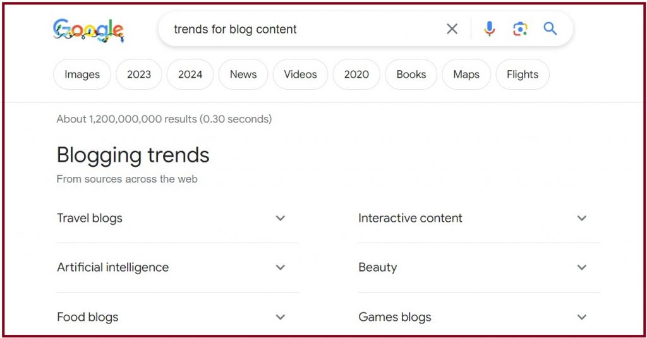Click the blue magnifying glass search icon
The image size is (647, 338).
point(550,29)
